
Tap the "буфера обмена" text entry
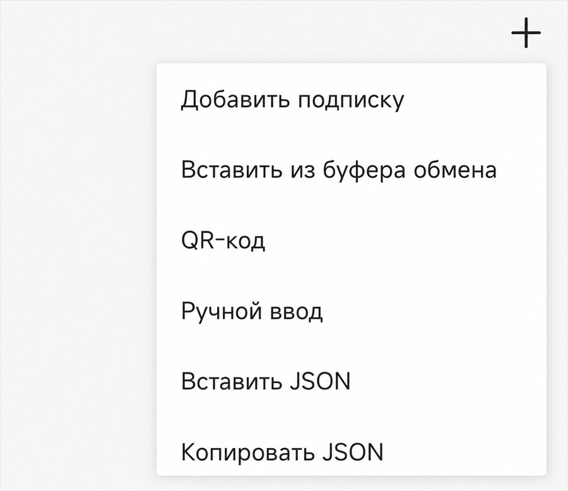click(x=410, y=169)
